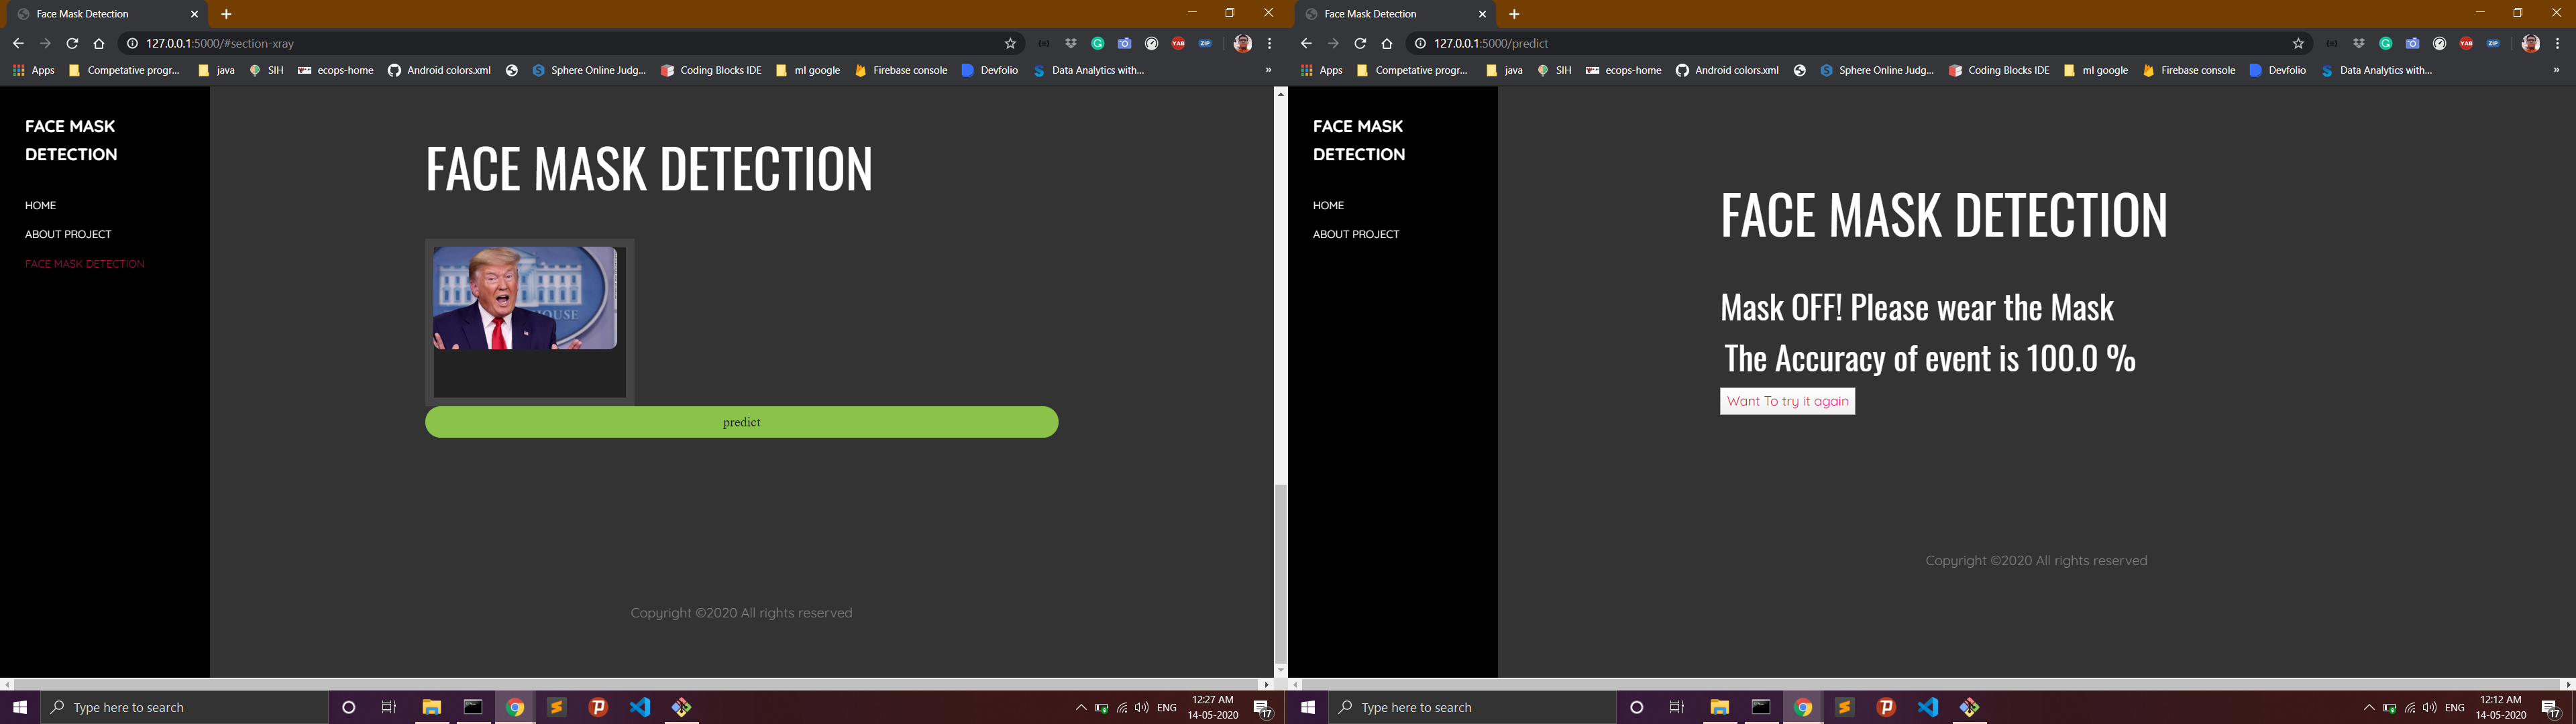Open Grammarly extension in left browser
Viewport: 2576px width, 724px height.
tap(1097, 43)
